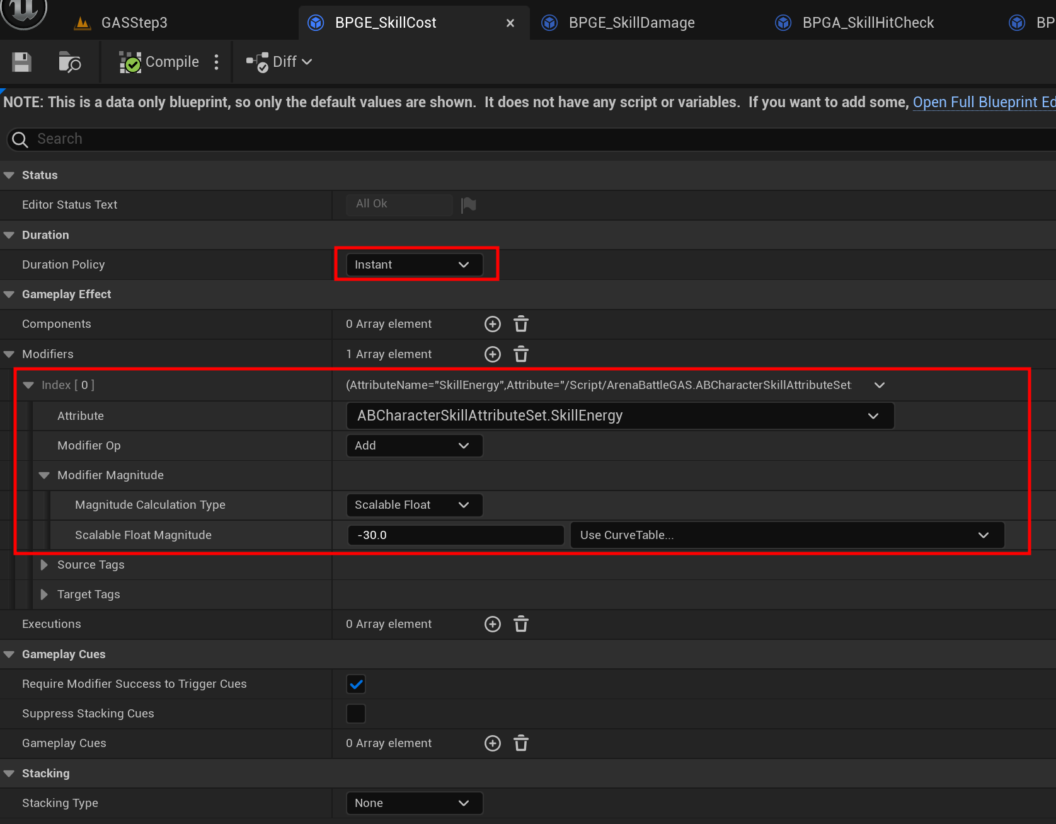Open the Stacking Type None dropdown

click(415, 803)
